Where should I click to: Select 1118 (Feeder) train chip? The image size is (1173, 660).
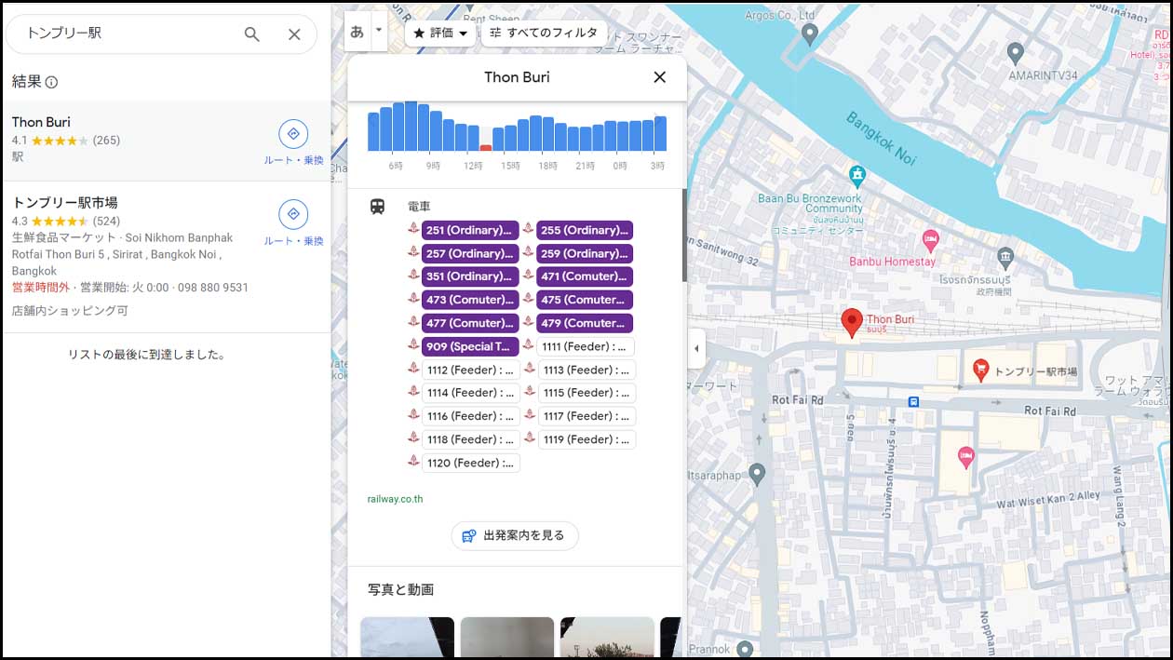pos(471,439)
